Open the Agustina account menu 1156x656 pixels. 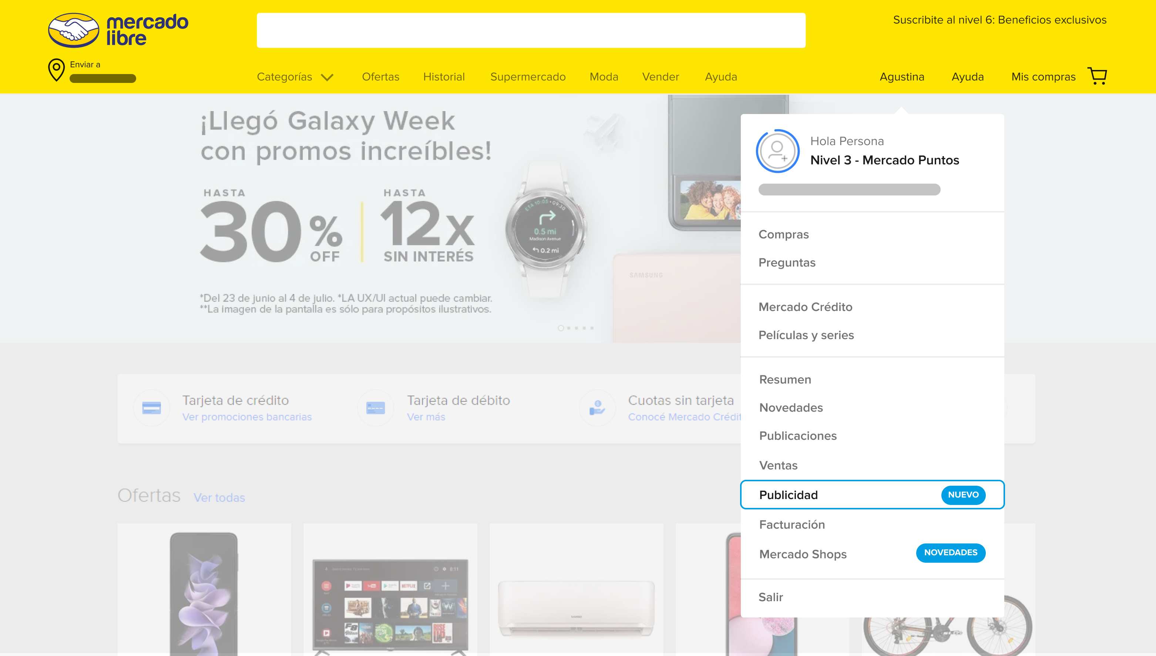(x=902, y=77)
